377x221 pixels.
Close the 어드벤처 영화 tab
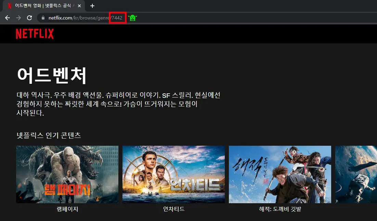79,6
